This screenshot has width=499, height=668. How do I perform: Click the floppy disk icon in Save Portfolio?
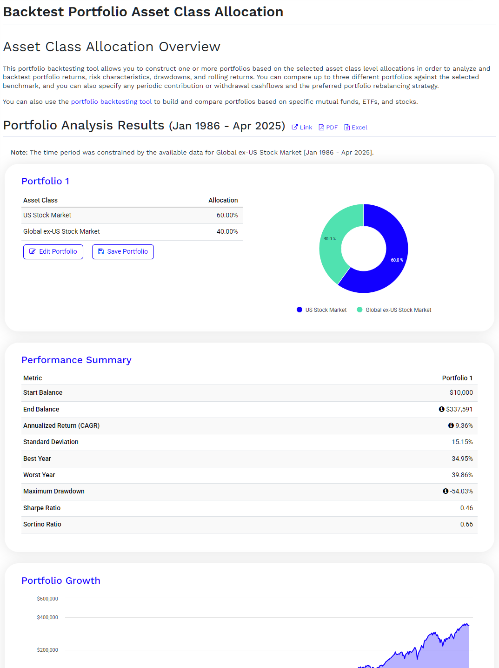coord(101,251)
